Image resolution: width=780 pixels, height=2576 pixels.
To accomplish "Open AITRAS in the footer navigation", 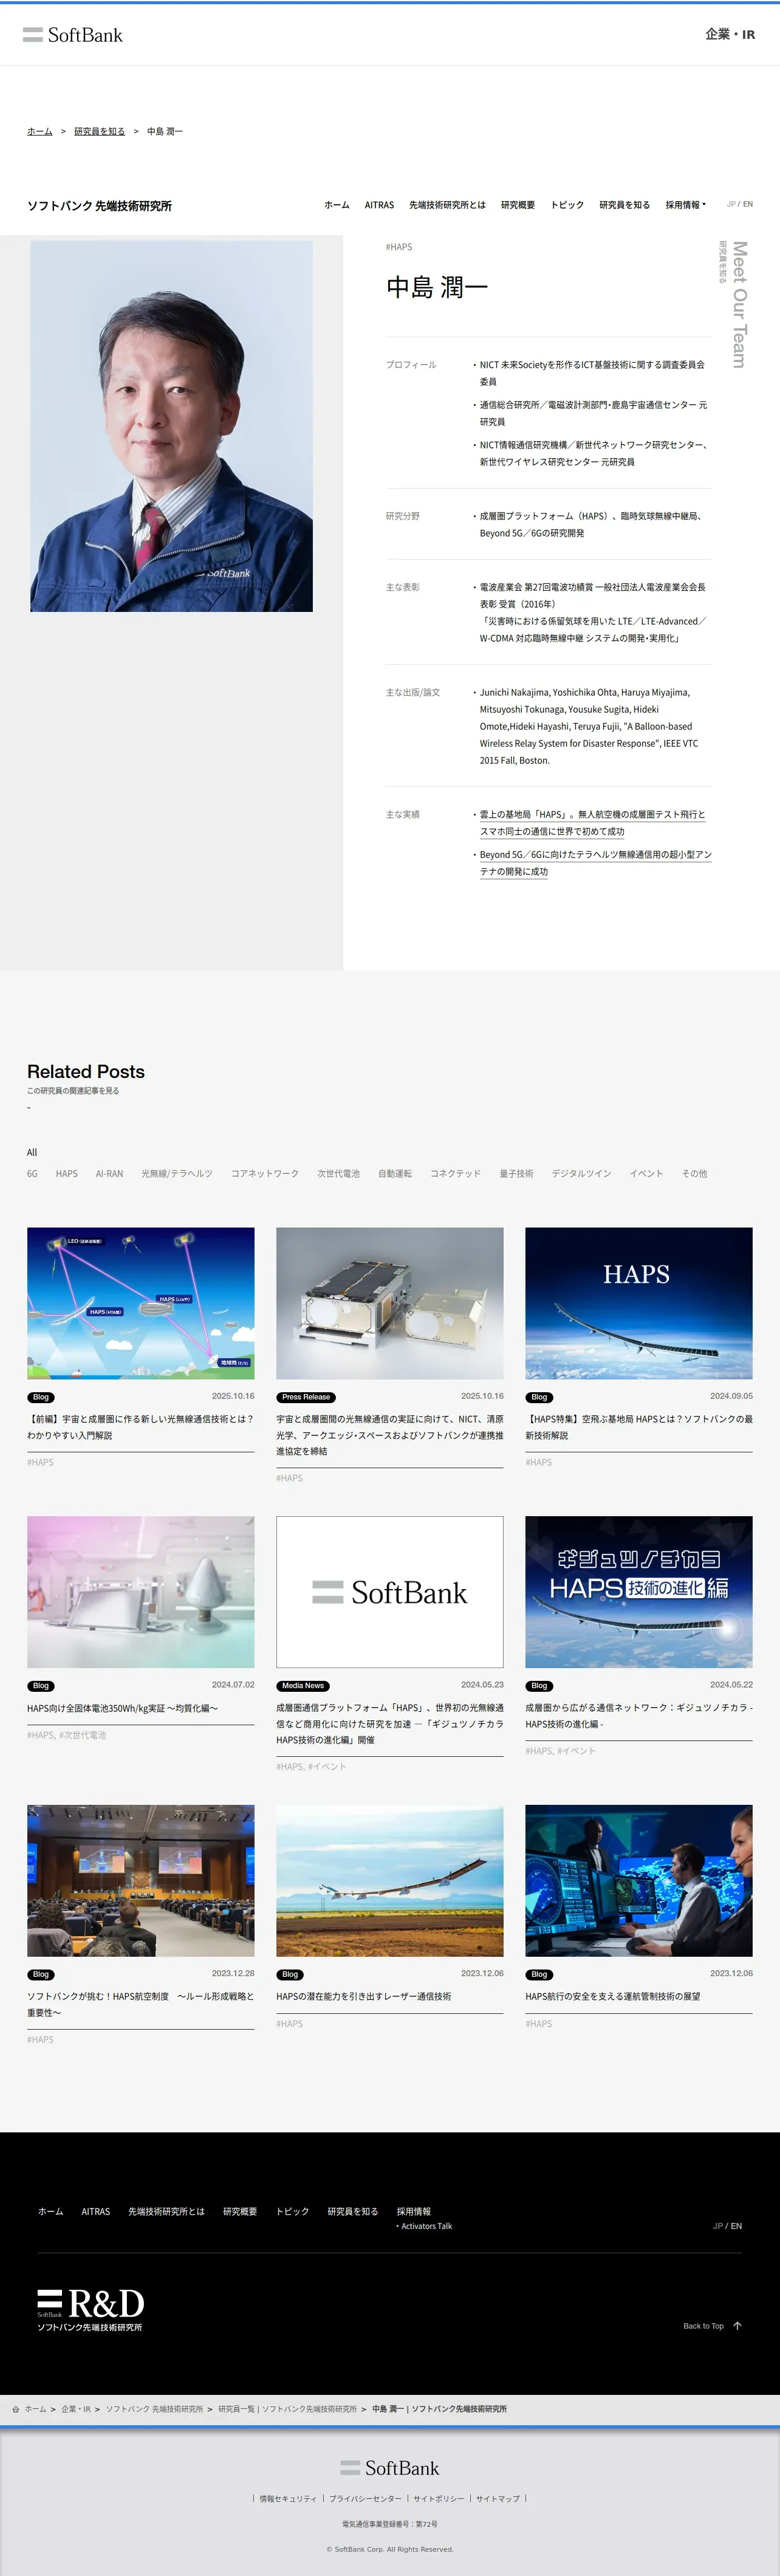I will pyautogui.click(x=96, y=2211).
